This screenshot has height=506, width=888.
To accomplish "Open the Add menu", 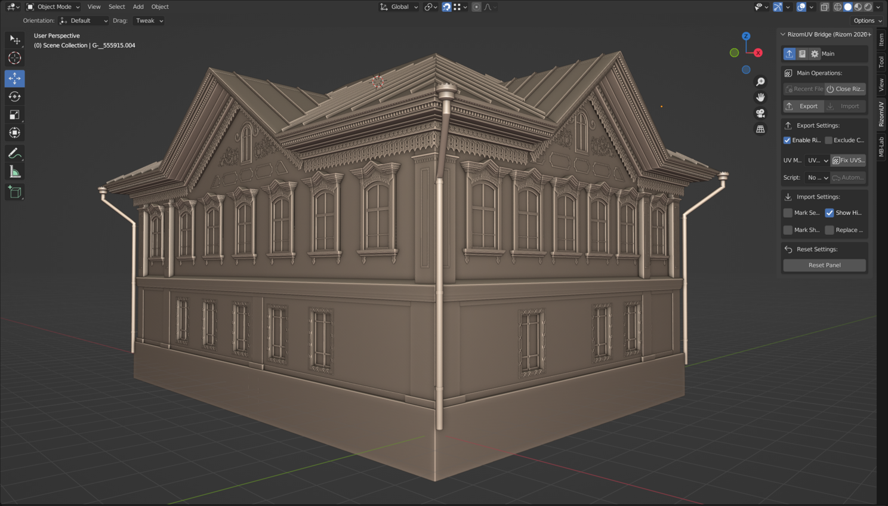I will click(x=138, y=7).
